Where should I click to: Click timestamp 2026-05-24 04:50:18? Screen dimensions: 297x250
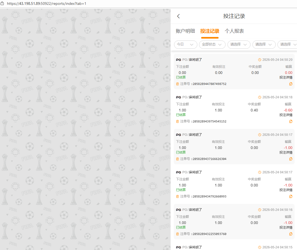tap(277, 97)
